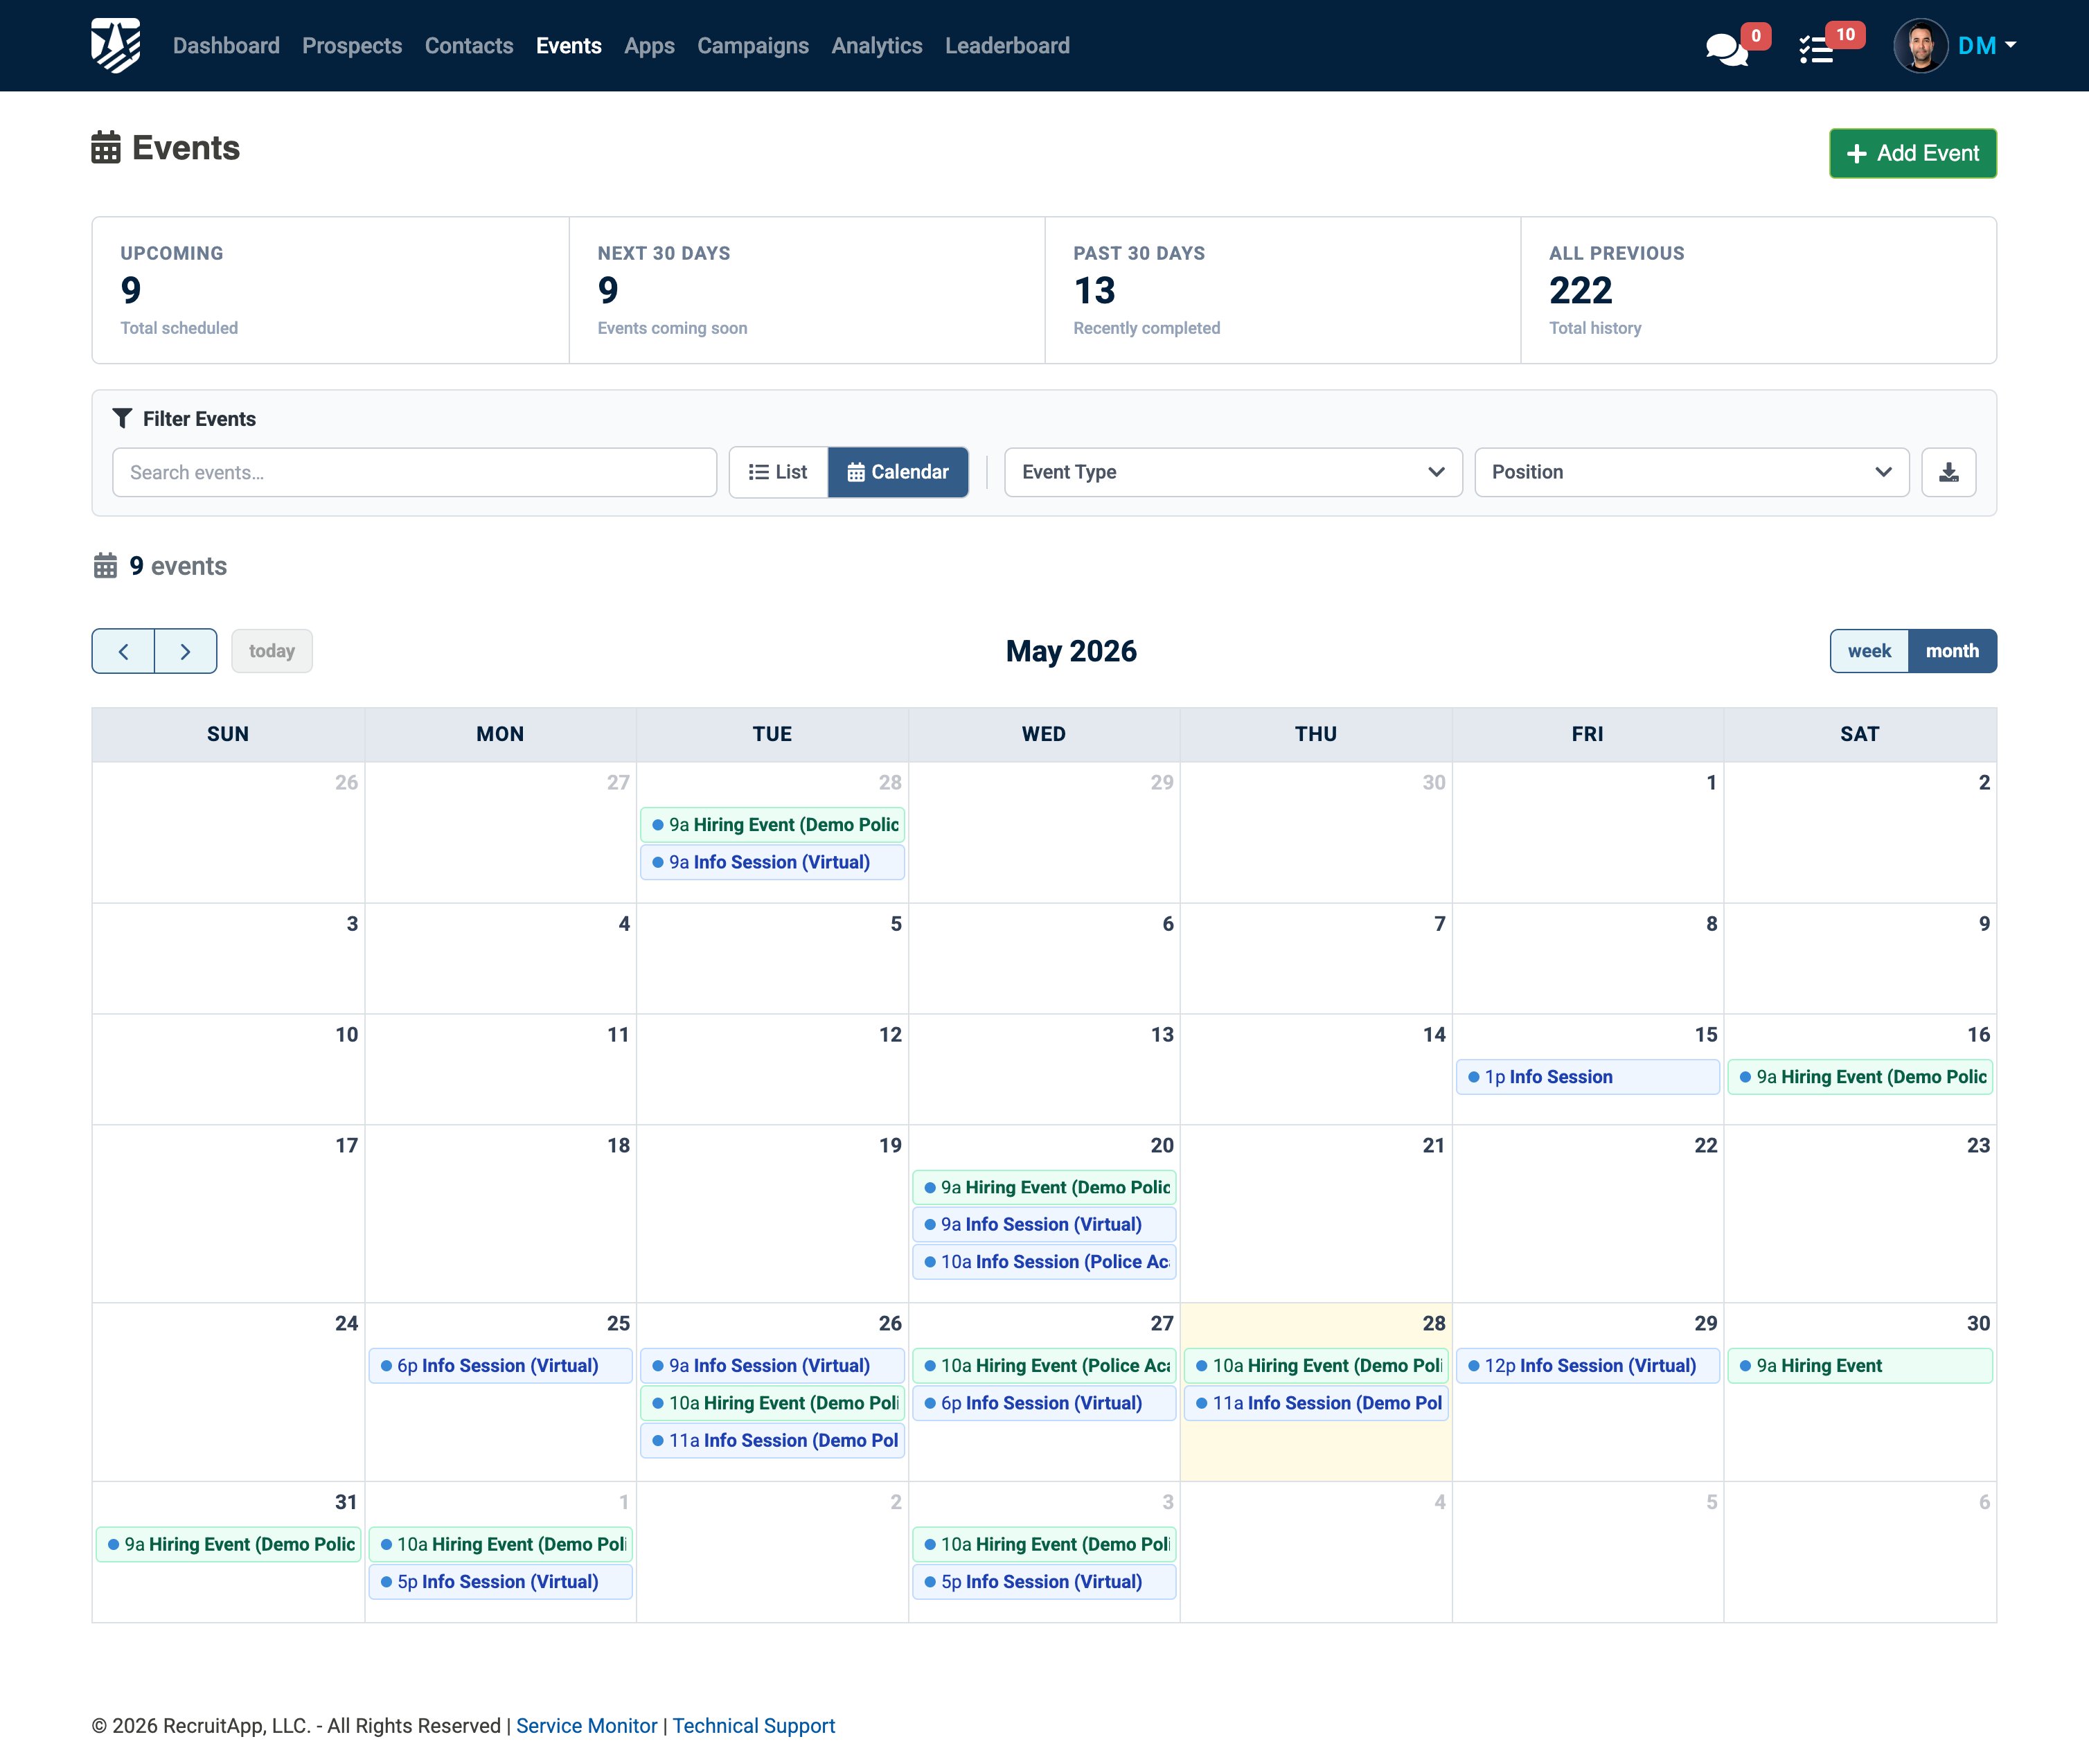Open May 29 12p Info Session (Virtual)
This screenshot has width=2089, height=1764.
point(1587,1366)
